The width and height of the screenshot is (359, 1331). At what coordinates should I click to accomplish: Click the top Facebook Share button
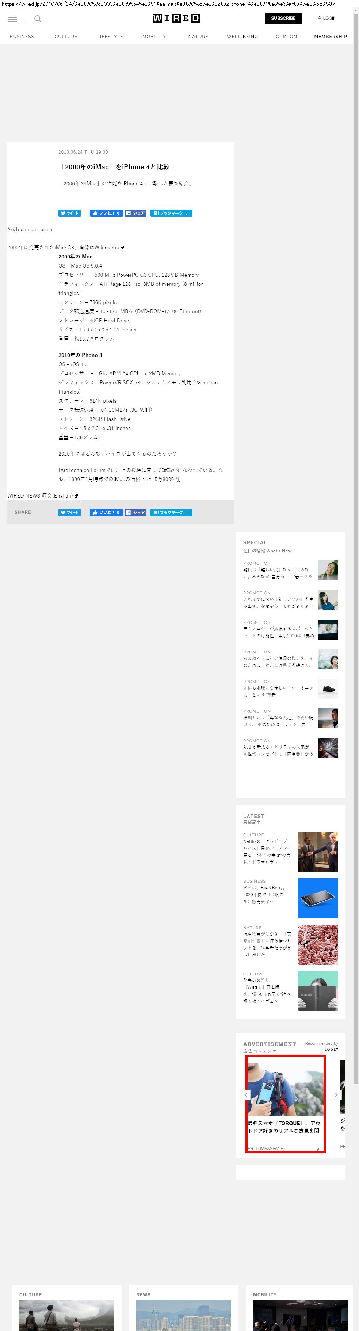135,214
